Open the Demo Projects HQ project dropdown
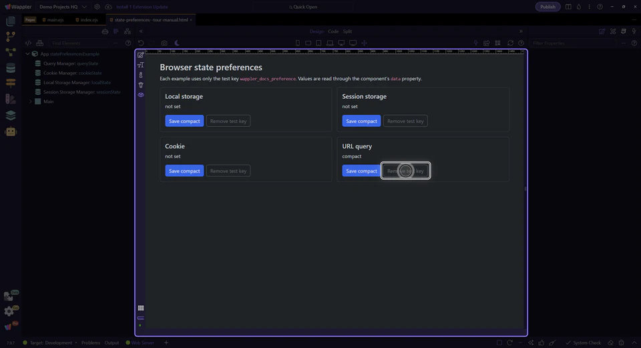The width and height of the screenshot is (641, 348). tap(63, 7)
